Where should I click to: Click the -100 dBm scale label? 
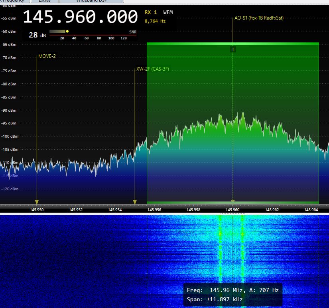point(10,136)
